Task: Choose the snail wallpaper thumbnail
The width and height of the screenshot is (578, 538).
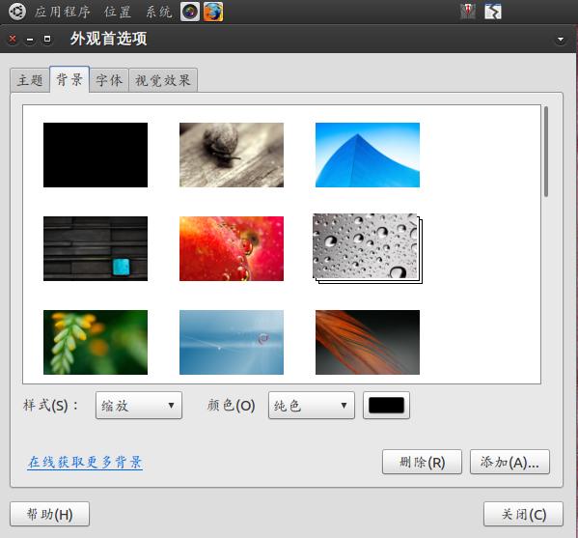Action: click(232, 155)
